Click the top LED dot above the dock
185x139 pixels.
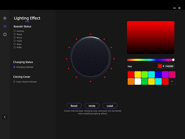point(90,34)
